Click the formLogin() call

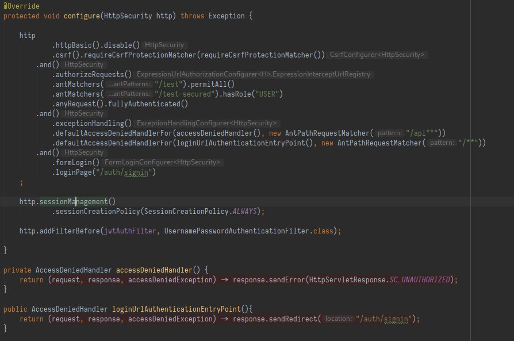pyautogui.click(x=78, y=162)
